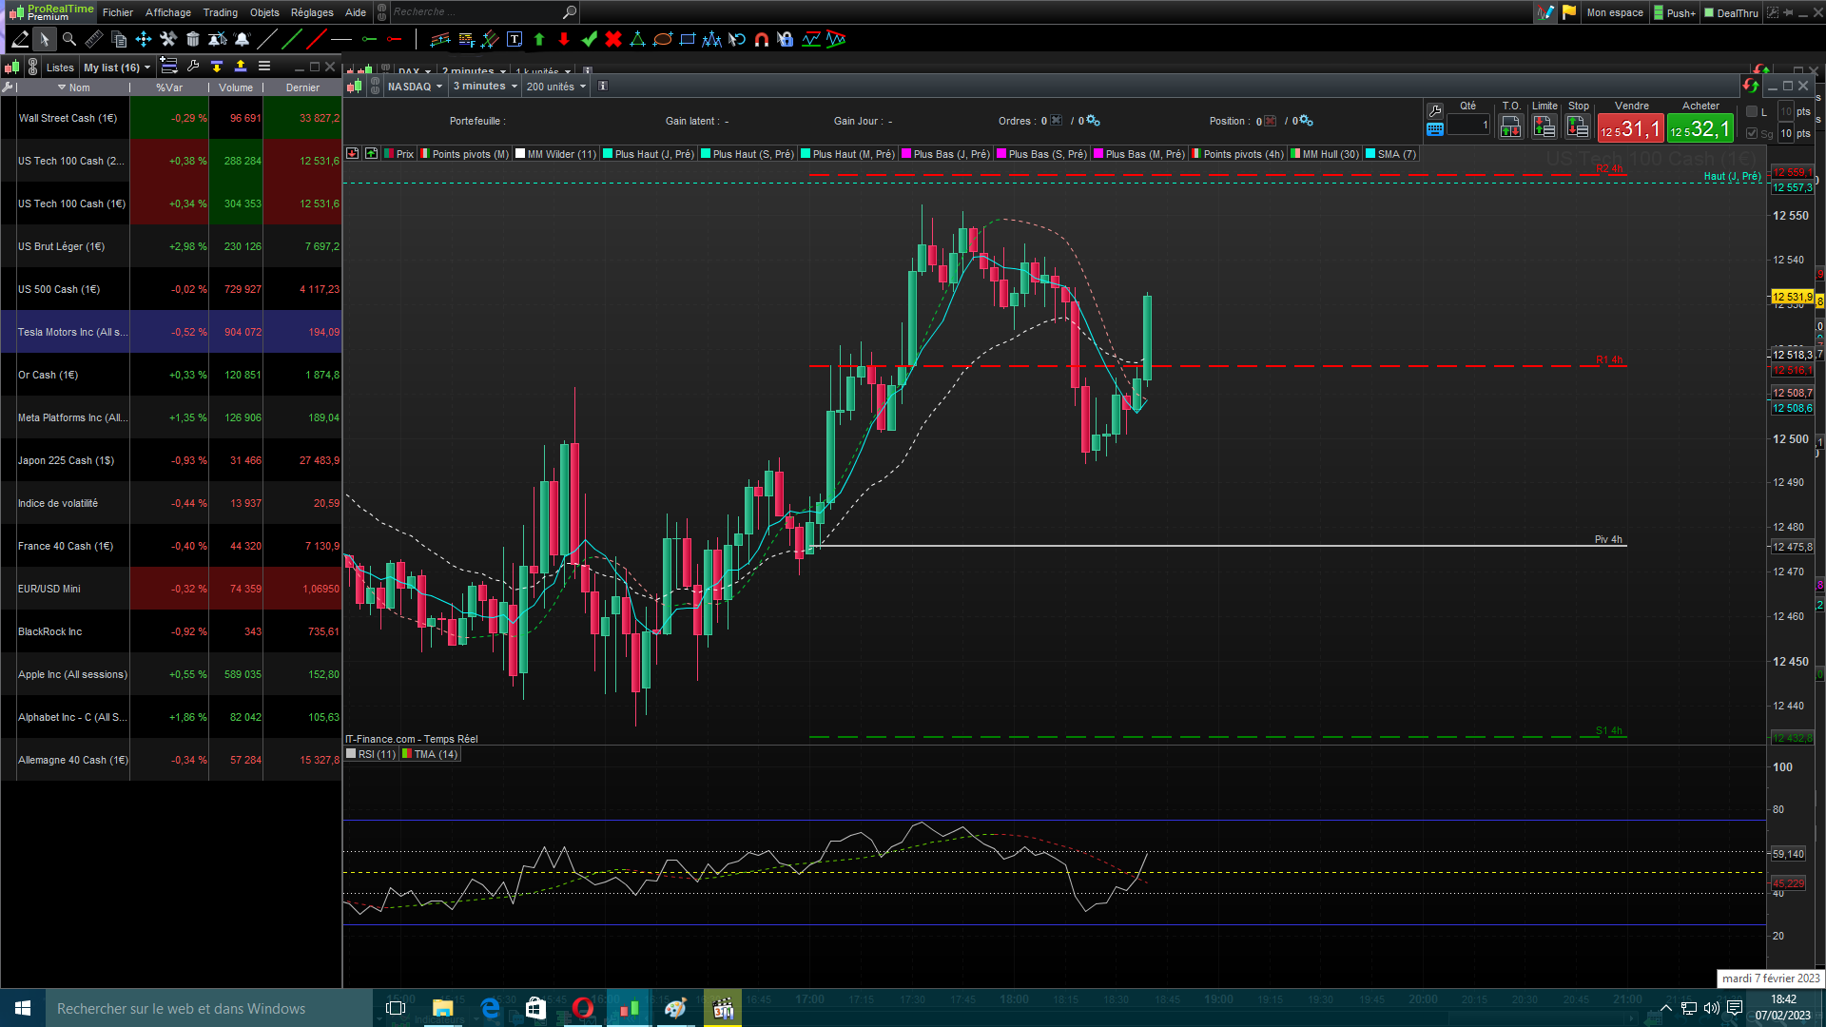
Task: Expand the My list (16) dropdown
Action: [x=117, y=68]
